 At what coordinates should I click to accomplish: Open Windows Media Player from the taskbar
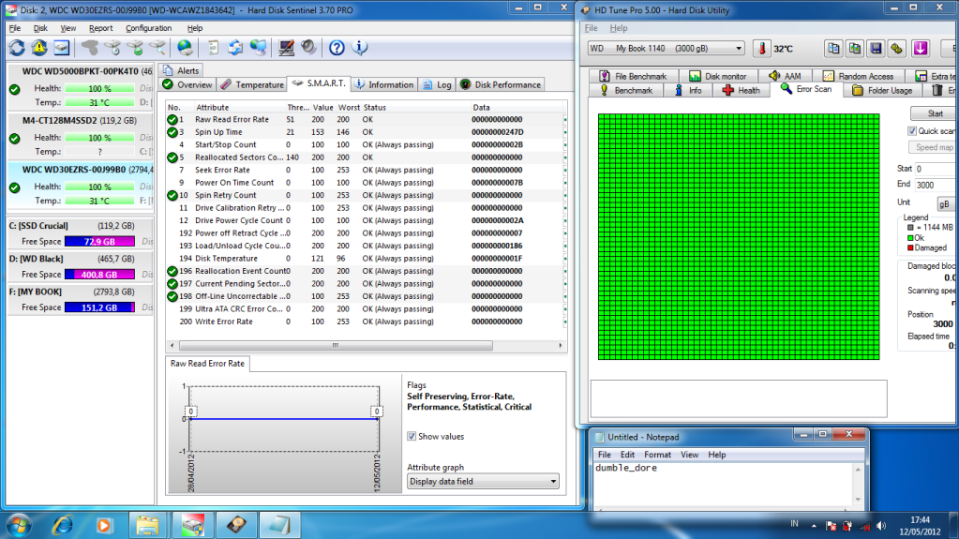click(x=104, y=525)
